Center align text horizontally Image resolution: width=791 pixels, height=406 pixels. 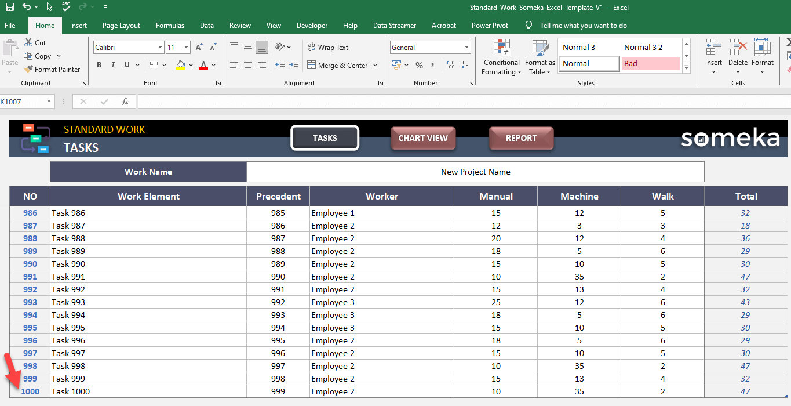tap(248, 65)
